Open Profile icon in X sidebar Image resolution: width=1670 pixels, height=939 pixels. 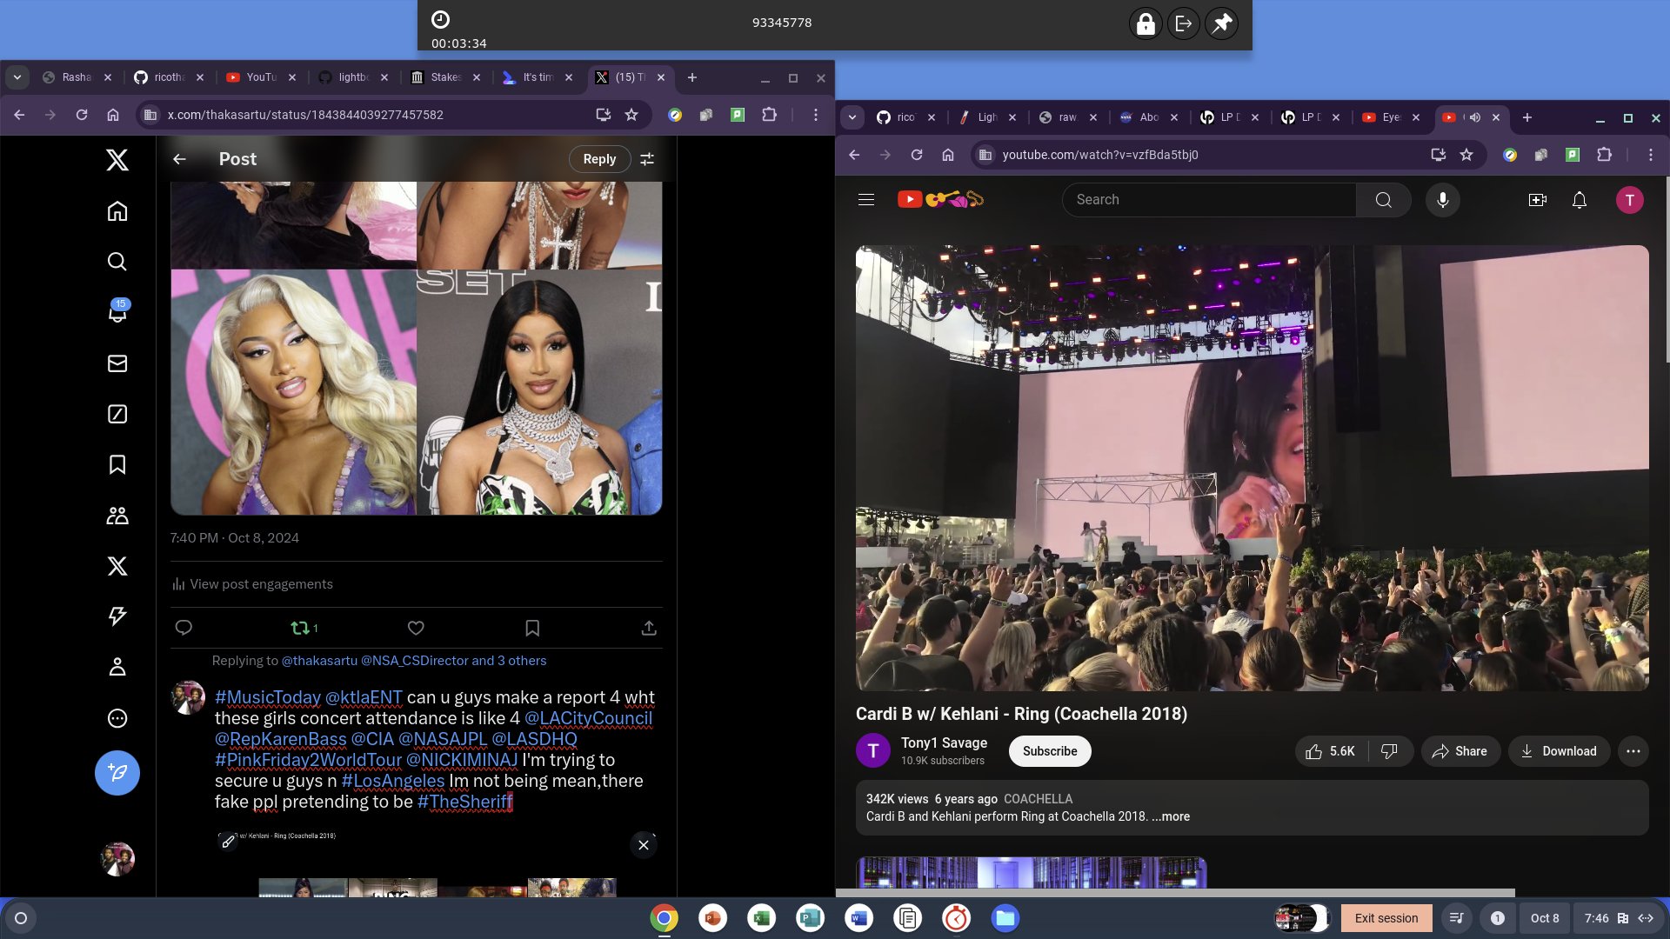117,667
